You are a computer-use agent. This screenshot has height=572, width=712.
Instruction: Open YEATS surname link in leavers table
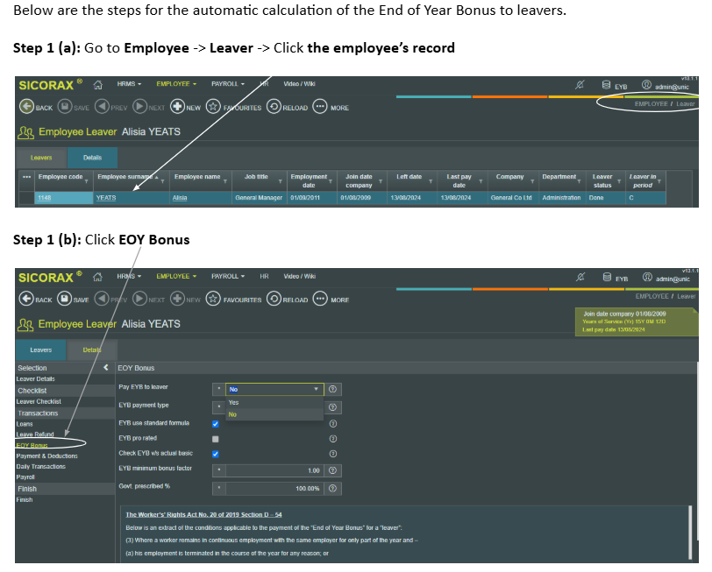pyautogui.click(x=106, y=198)
